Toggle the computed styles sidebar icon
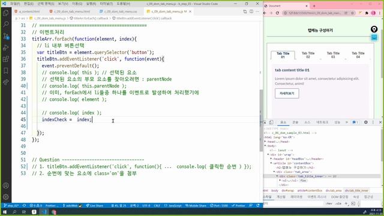Screen dimensions: 384x216 353,203
